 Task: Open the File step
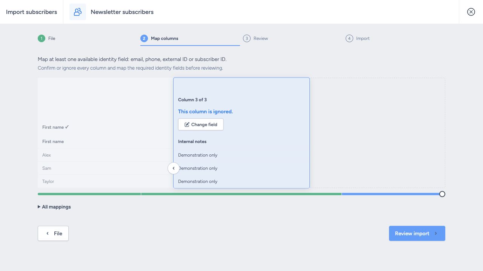pyautogui.click(x=46, y=38)
